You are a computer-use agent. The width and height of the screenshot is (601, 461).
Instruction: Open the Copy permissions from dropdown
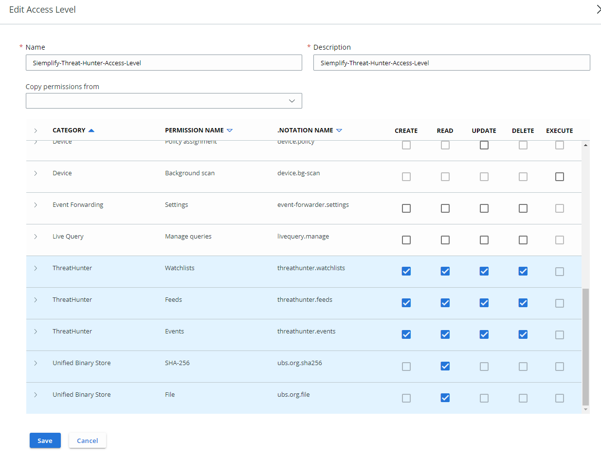pyautogui.click(x=292, y=100)
